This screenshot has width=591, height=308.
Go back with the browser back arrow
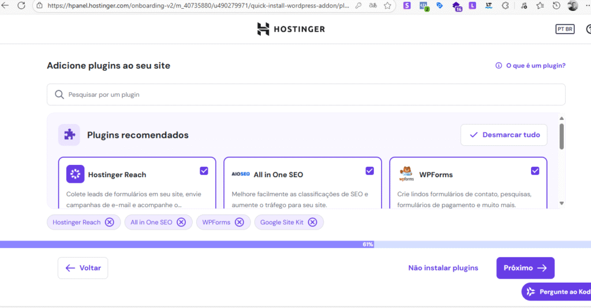tap(5, 5)
